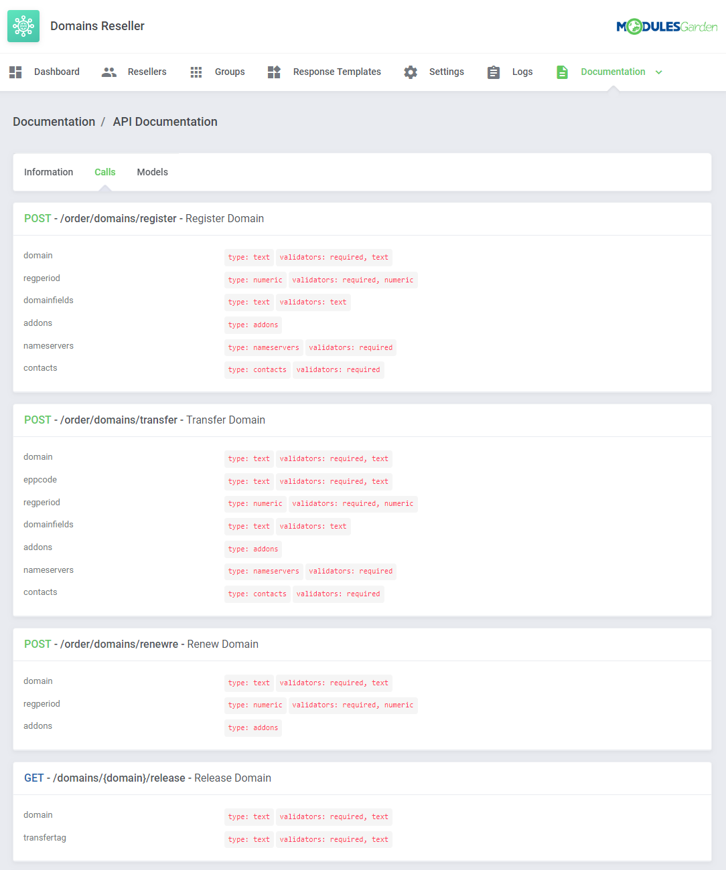Open the Groups menu item
The height and width of the screenshot is (870, 726).
(x=230, y=72)
